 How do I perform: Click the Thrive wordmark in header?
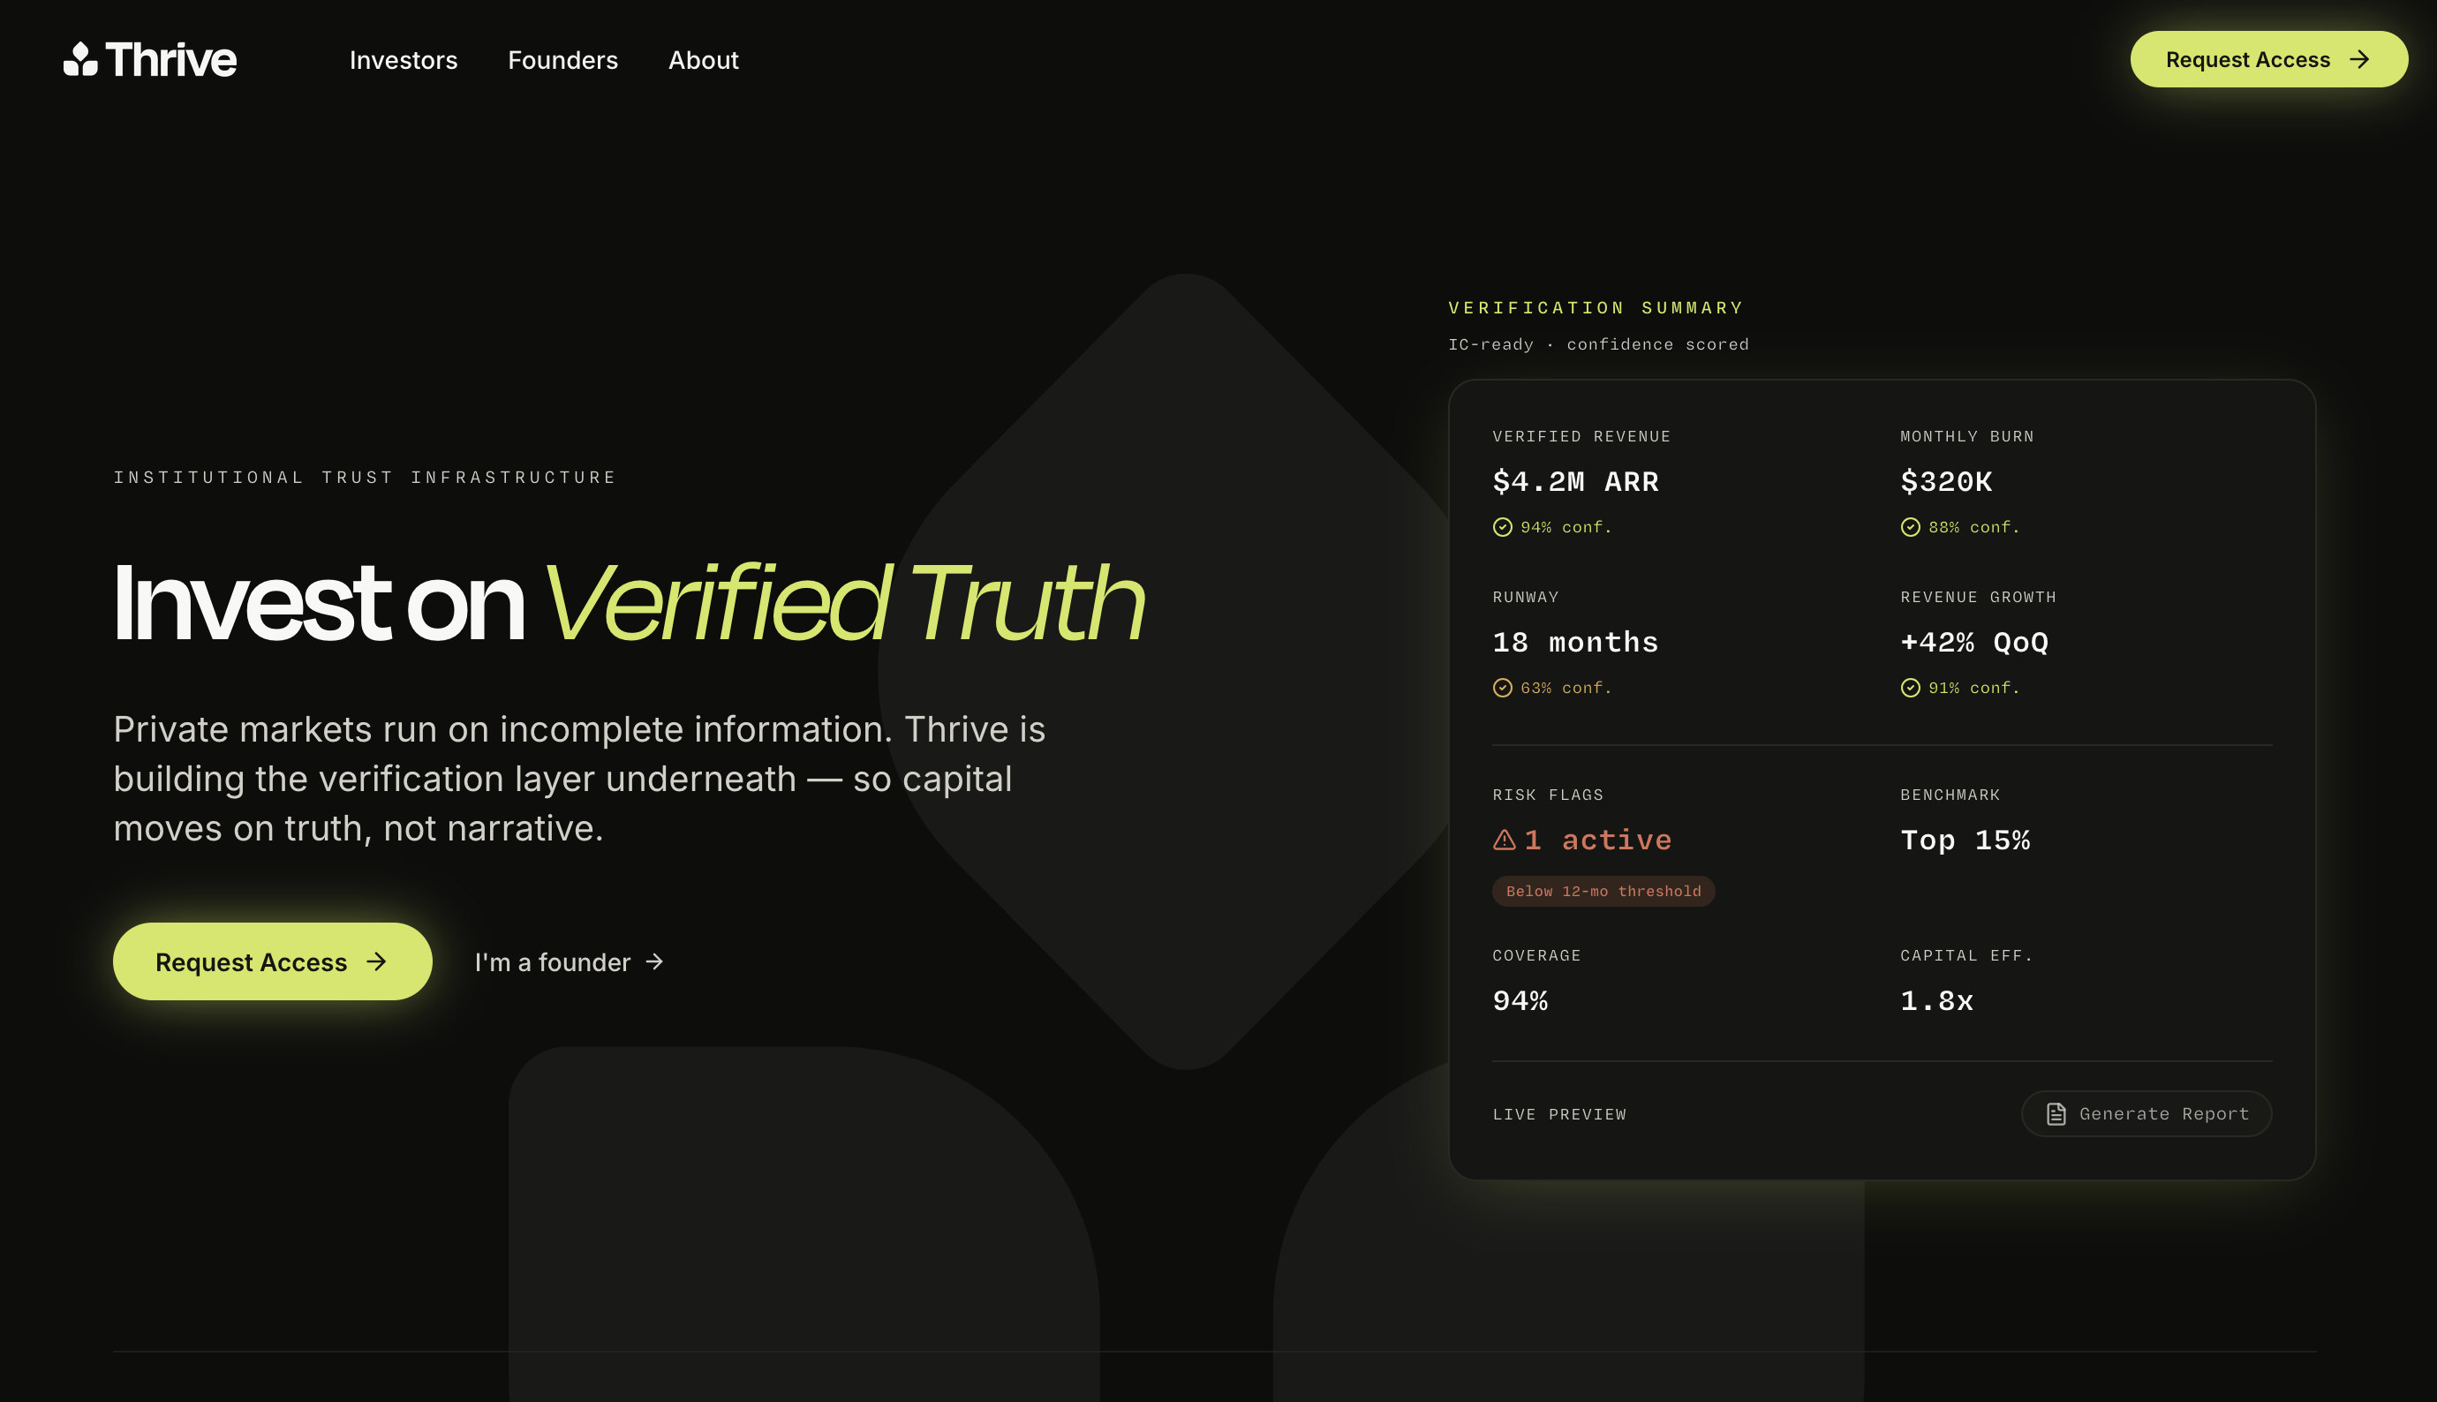tap(170, 60)
